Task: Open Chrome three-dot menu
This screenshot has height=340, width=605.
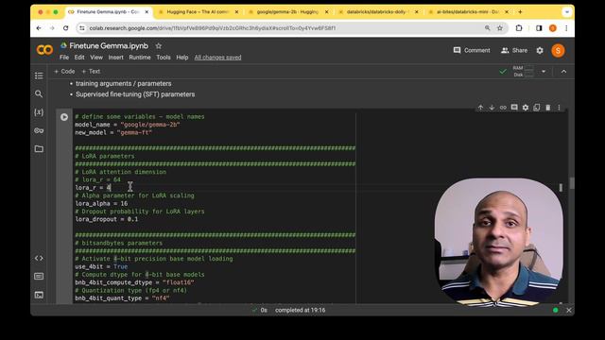Action: [x=566, y=28]
